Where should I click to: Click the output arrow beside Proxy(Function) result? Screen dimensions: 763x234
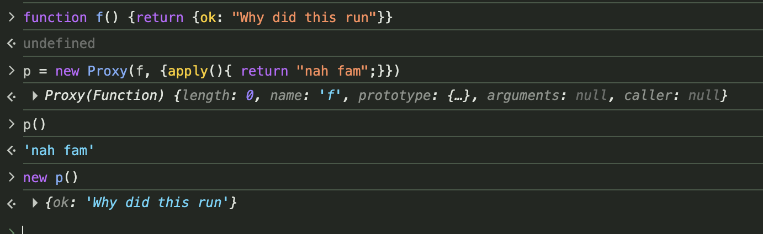tap(12, 97)
